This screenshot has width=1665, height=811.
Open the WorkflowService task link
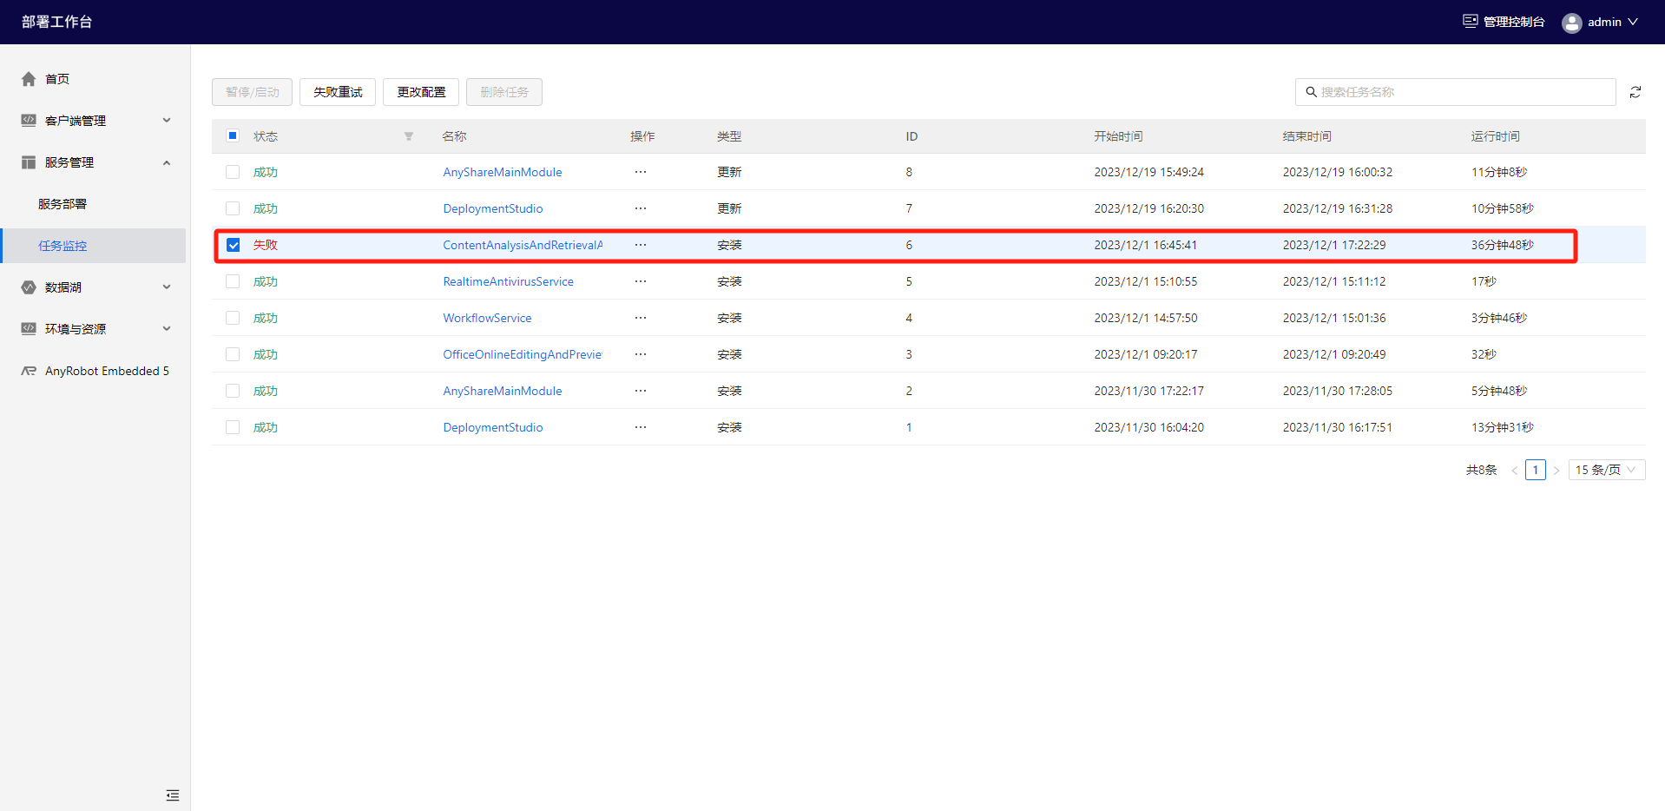tap(487, 318)
